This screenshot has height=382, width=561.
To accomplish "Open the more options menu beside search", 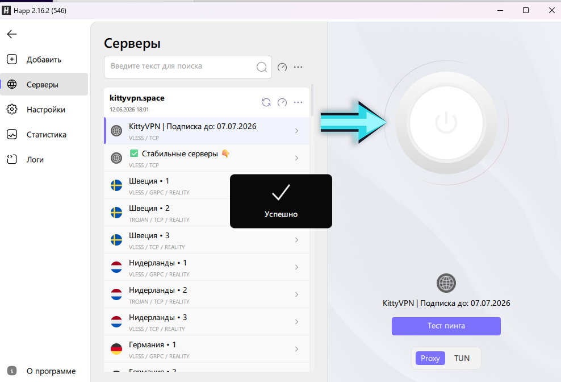I will coord(298,67).
